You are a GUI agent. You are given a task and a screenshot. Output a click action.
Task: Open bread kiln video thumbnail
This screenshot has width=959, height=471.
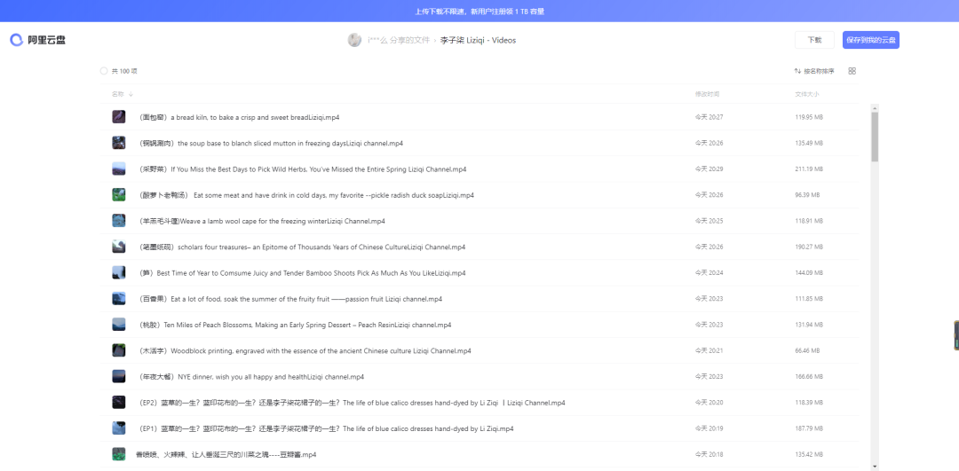[119, 117]
